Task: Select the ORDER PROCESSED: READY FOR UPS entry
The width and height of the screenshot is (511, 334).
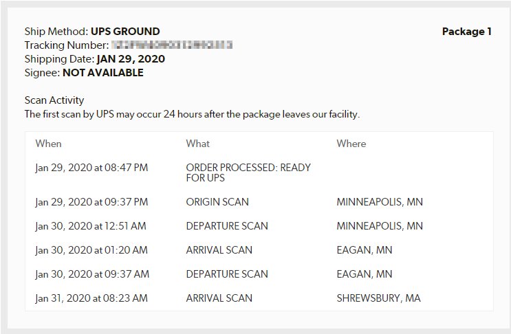Action: tap(248, 172)
